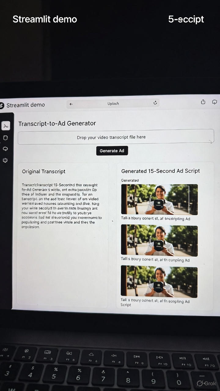Open the second generated ad image
220x391 pixels.
click(x=159, y=240)
